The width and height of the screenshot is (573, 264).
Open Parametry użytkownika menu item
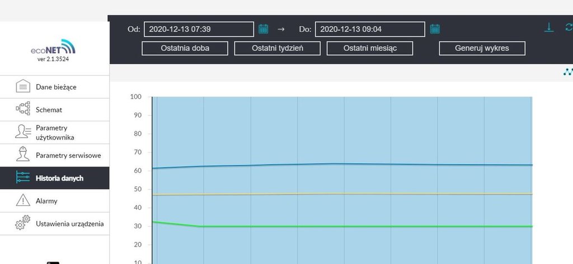(x=55, y=132)
